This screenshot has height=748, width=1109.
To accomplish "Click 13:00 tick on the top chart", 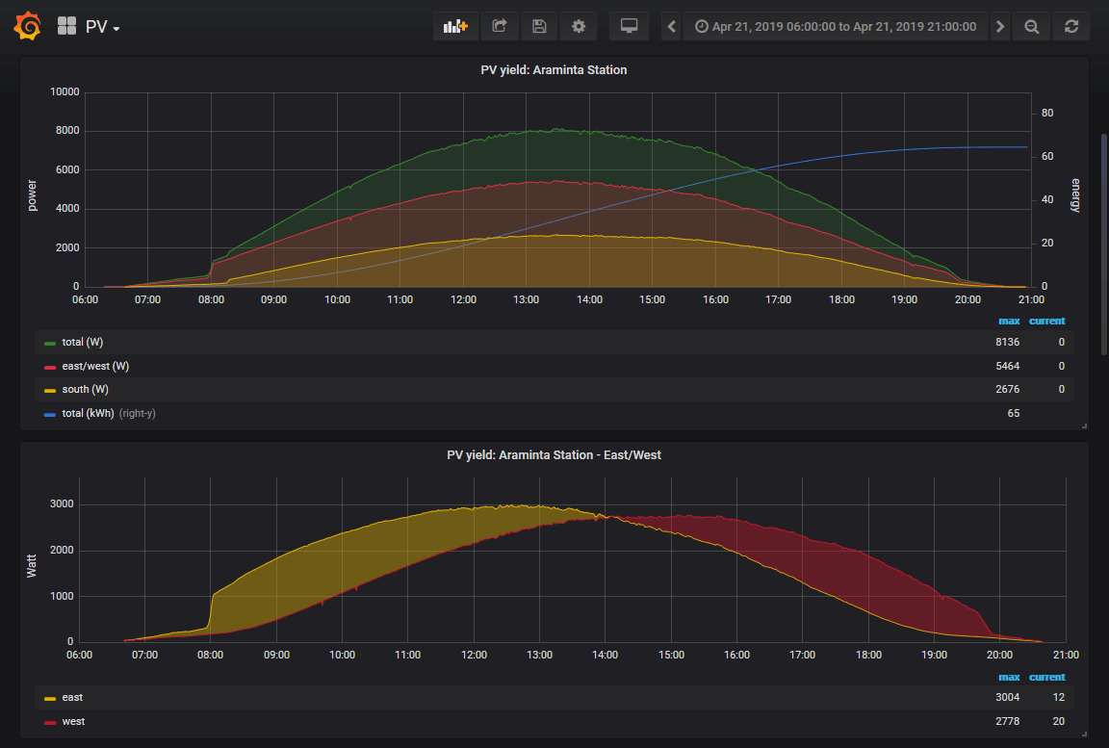I will (x=527, y=299).
